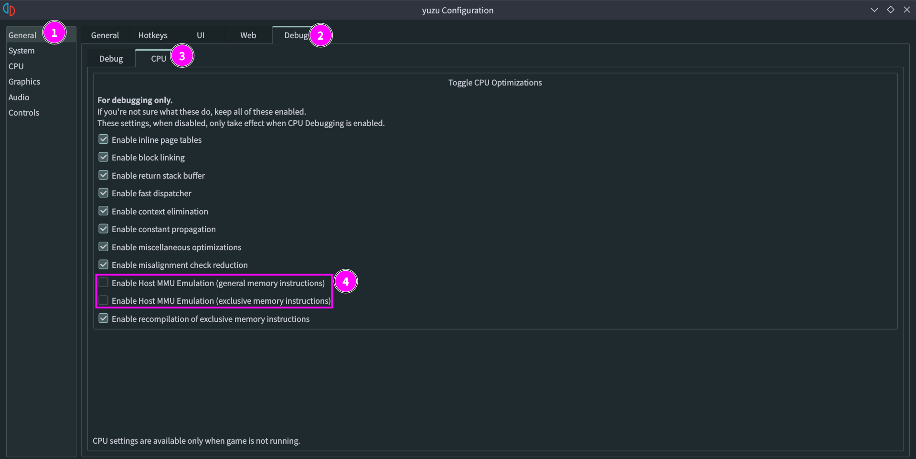Image resolution: width=916 pixels, height=459 pixels.
Task: Select Controls in the sidebar list
Action: (24, 113)
